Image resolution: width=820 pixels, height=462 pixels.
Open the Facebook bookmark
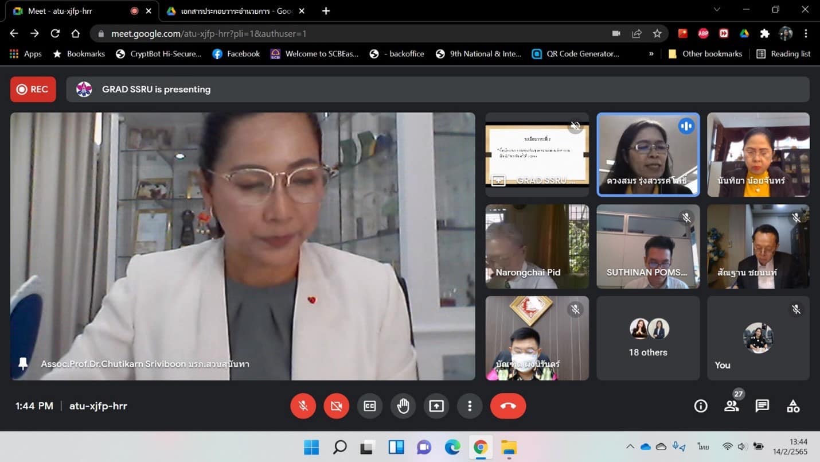point(236,54)
